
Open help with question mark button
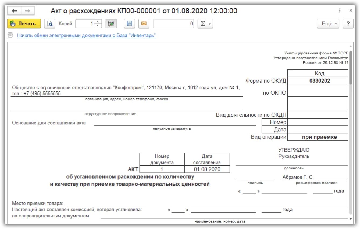(x=348, y=24)
